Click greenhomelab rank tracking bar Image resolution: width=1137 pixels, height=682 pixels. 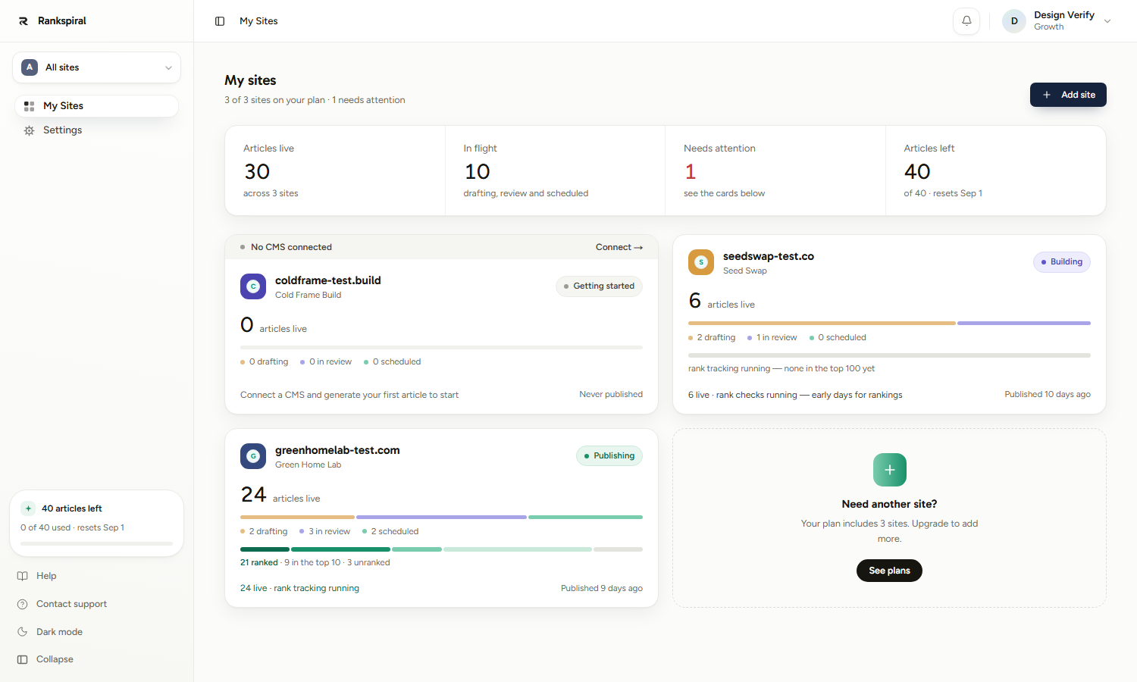pyautogui.click(x=441, y=549)
